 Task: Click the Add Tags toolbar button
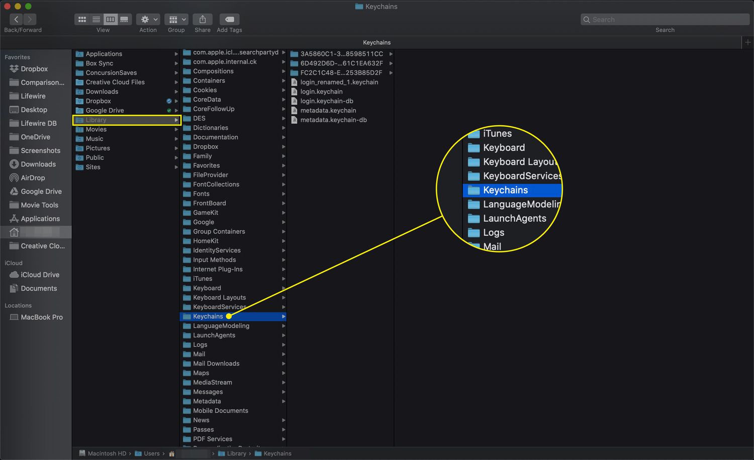pos(229,20)
